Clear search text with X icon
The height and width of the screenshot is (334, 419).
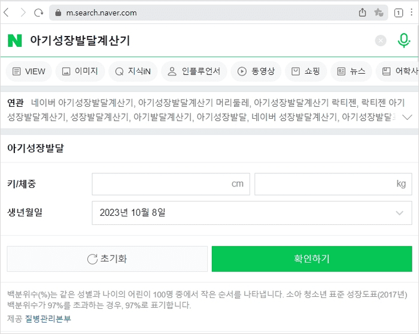click(381, 41)
